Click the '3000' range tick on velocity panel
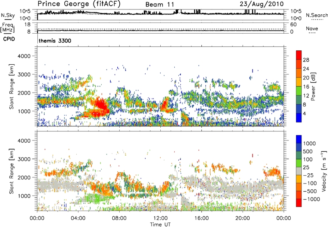The width and height of the screenshot is (328, 227). coord(24,159)
